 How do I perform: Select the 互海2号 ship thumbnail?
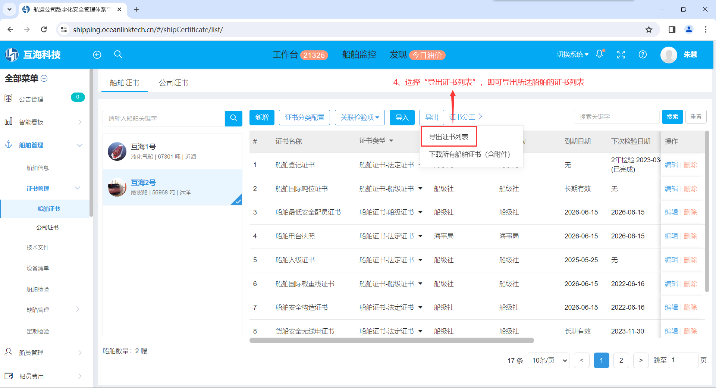pyautogui.click(x=117, y=187)
